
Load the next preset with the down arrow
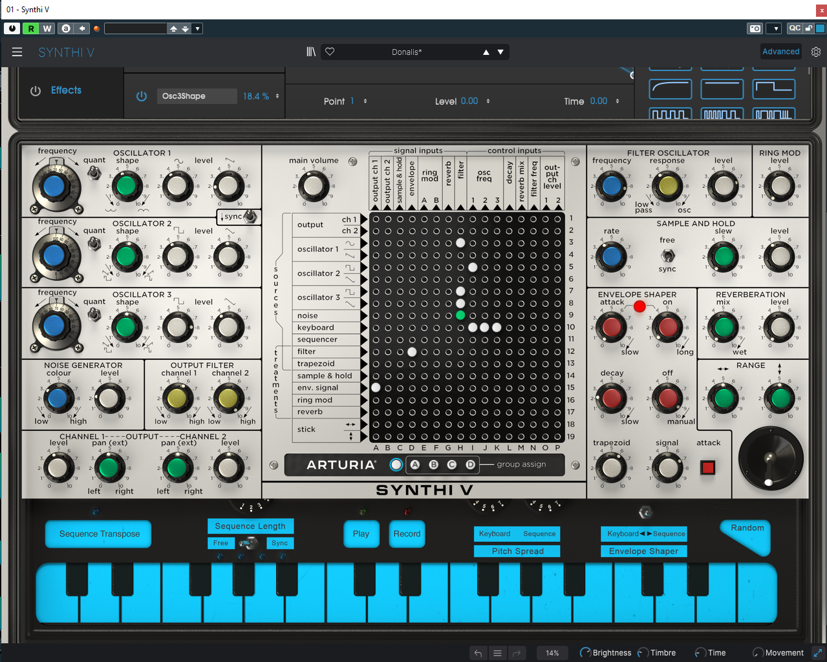pos(500,52)
